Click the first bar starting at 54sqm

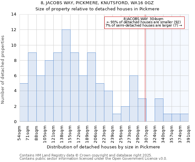coord(24,102)
